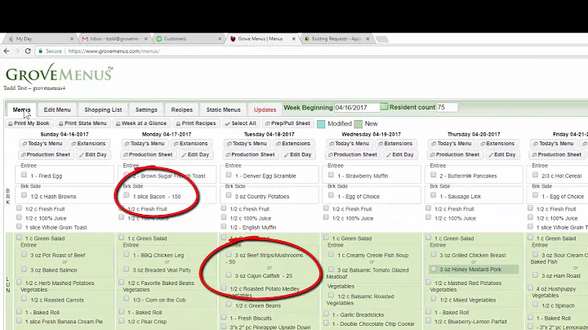This screenshot has height=330, width=588.
Task: Check the 3 oz Grilled Chicken Breast checkbox
Action: click(434, 254)
